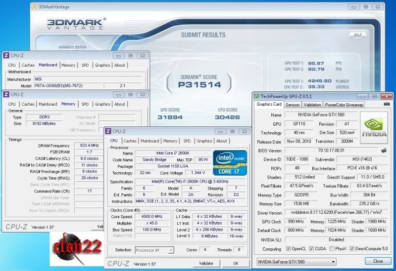Viewport: 396px width, 271px height.
Task: Click DRAM Frequency value 933.4 MHz
Action: (x=89, y=145)
